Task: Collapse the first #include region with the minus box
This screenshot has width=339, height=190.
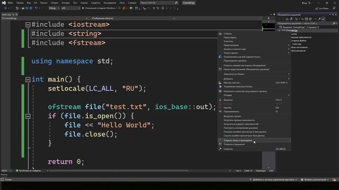Action: (x=28, y=25)
